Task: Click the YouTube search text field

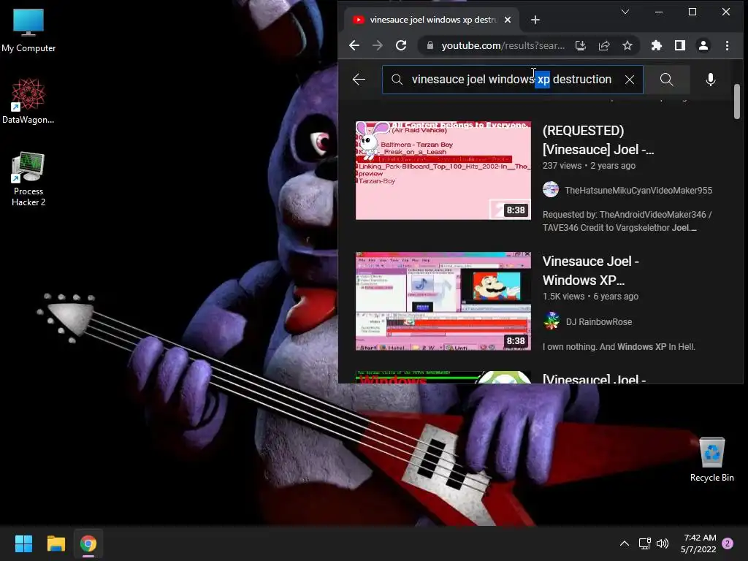Action: click(512, 79)
